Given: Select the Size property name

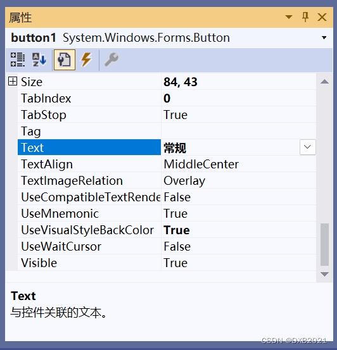Looking at the screenshot, I should point(32,82).
